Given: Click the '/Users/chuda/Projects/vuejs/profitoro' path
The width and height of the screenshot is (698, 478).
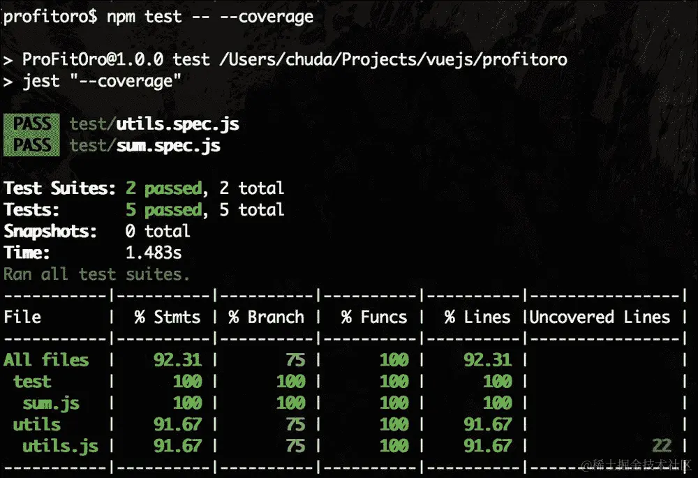Looking at the screenshot, I should pyautogui.click(x=393, y=59).
